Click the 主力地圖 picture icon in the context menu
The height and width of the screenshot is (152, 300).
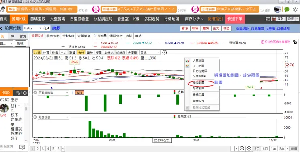pyautogui.click(x=187, y=66)
